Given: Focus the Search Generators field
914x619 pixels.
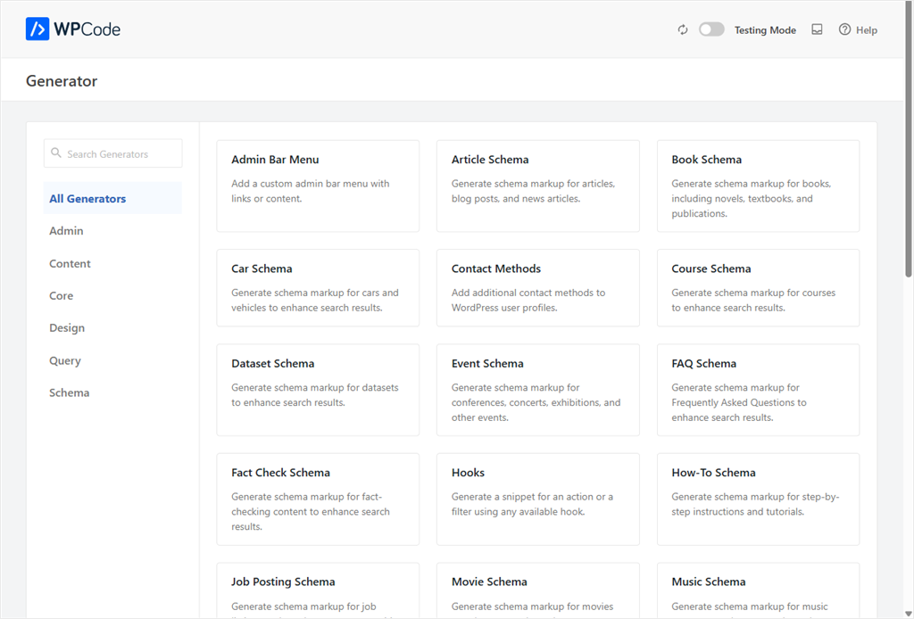Looking at the screenshot, I should (x=113, y=153).
